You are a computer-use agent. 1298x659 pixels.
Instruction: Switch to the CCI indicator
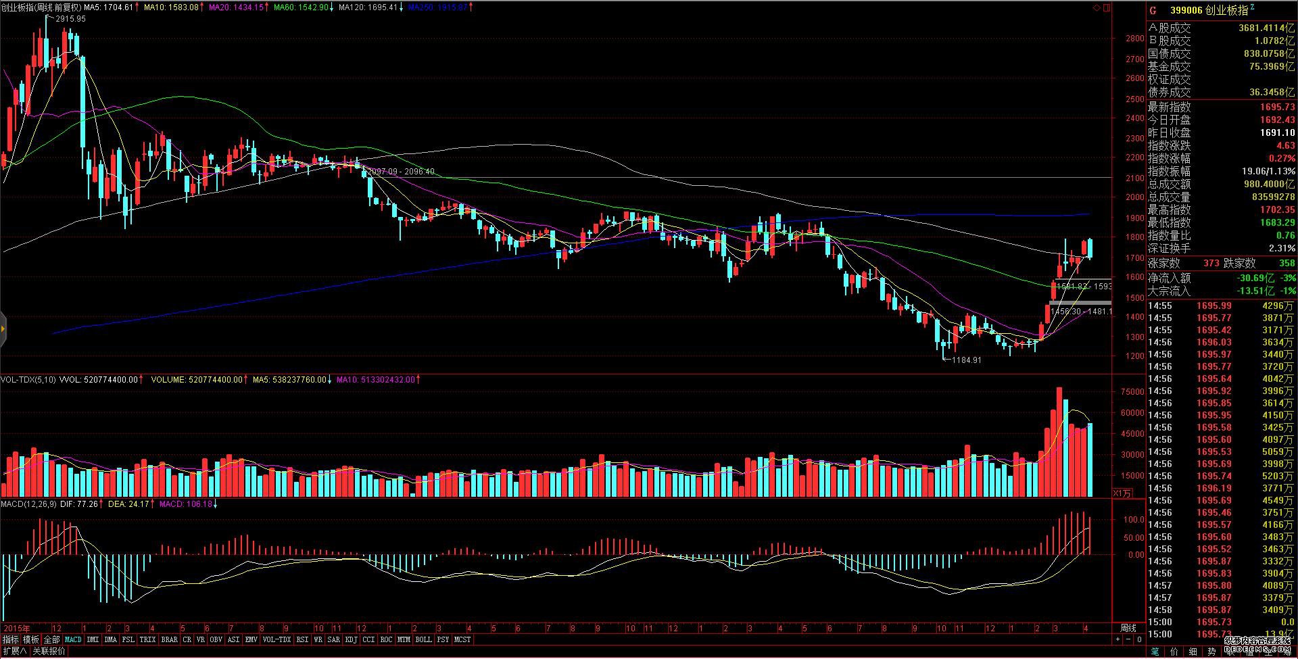pyautogui.click(x=368, y=639)
